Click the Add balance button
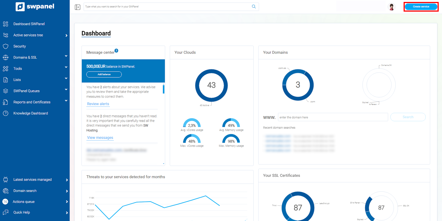 coord(104,74)
